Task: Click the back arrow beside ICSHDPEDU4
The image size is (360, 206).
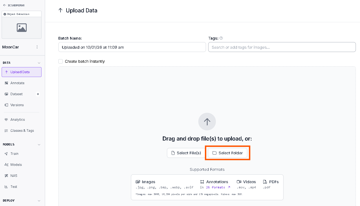Action: [x=4, y=5]
